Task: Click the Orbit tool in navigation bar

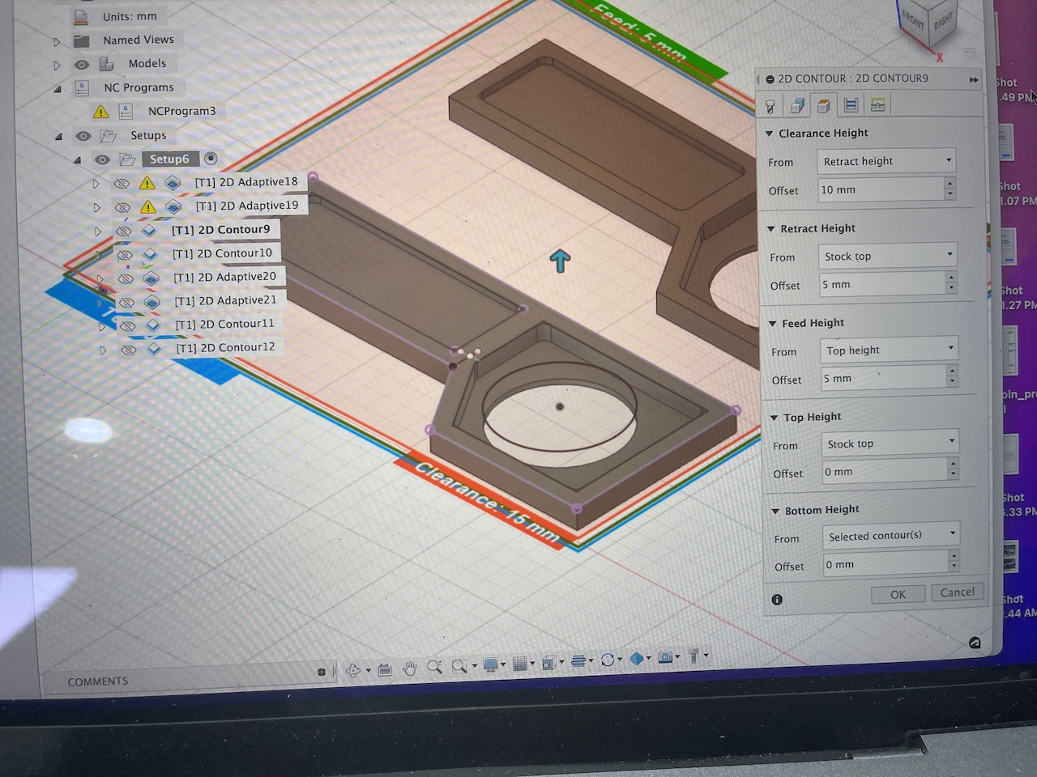Action: click(x=353, y=670)
